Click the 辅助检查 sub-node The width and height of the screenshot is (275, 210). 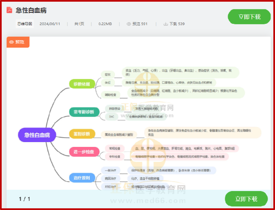111,94
